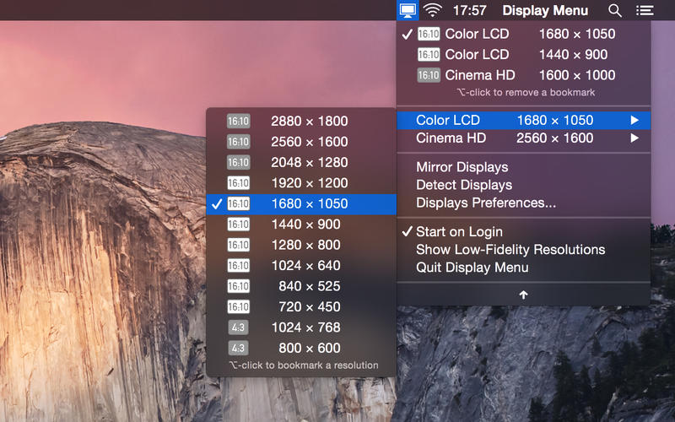Click the up arrow at menu bottom
Image resolution: width=675 pixels, height=422 pixels.
(523, 295)
